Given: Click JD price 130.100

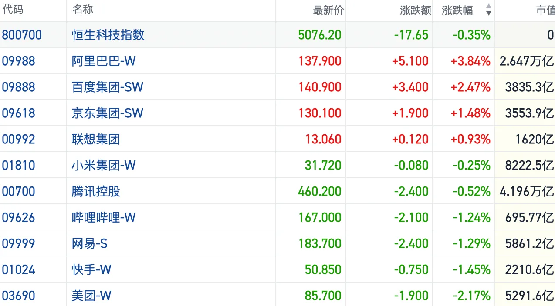Looking at the screenshot, I should (x=320, y=113).
